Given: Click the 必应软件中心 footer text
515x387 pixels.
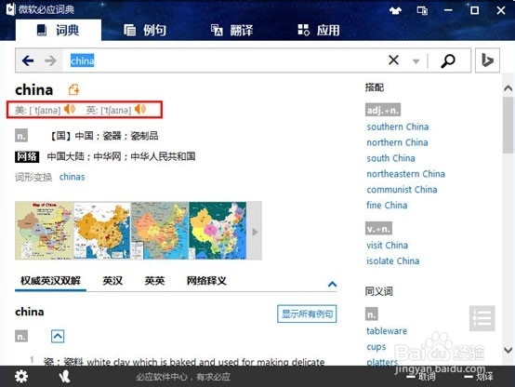Looking at the screenshot, I should pyautogui.click(x=183, y=377).
